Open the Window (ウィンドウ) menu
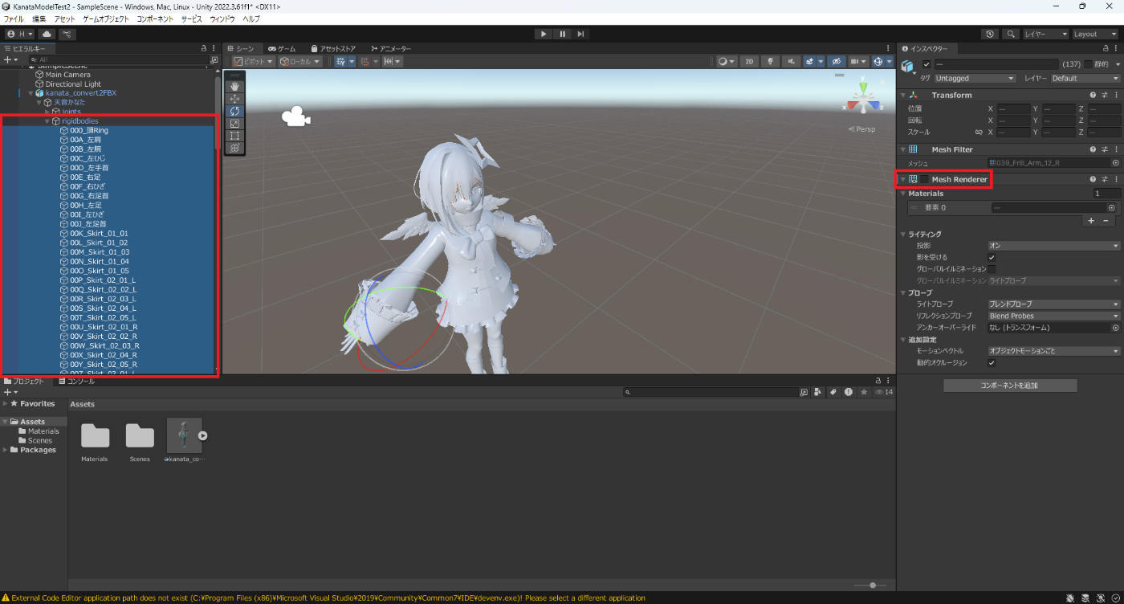This screenshot has height=604, width=1124. tap(222, 18)
